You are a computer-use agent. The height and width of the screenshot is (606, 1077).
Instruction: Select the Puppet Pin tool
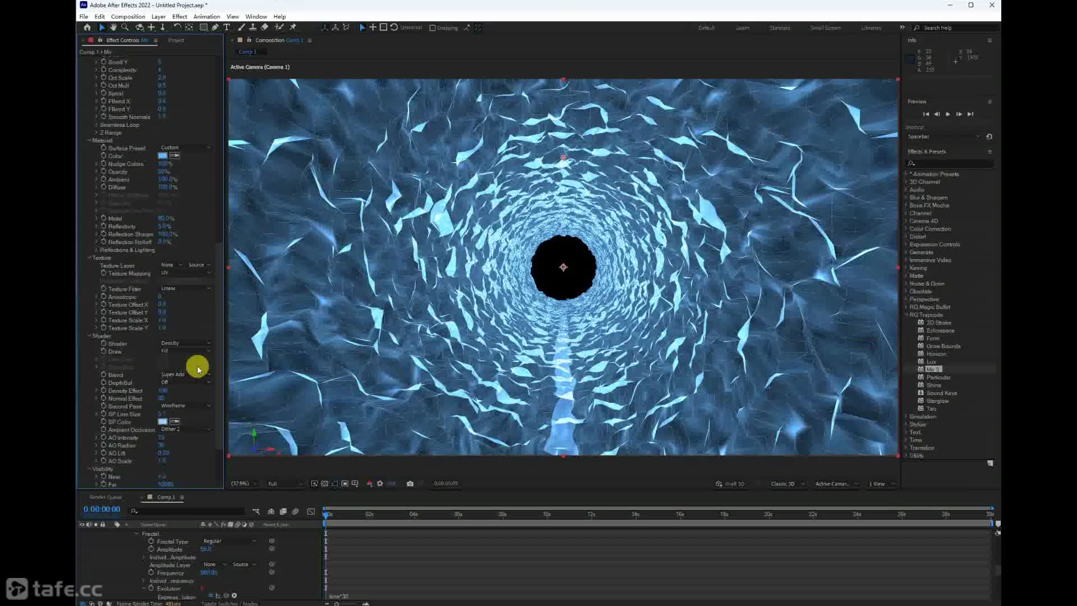point(293,27)
